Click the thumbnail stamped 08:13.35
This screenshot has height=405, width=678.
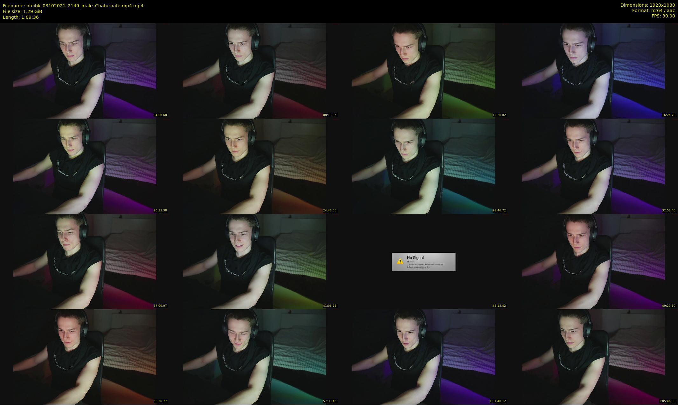254,71
